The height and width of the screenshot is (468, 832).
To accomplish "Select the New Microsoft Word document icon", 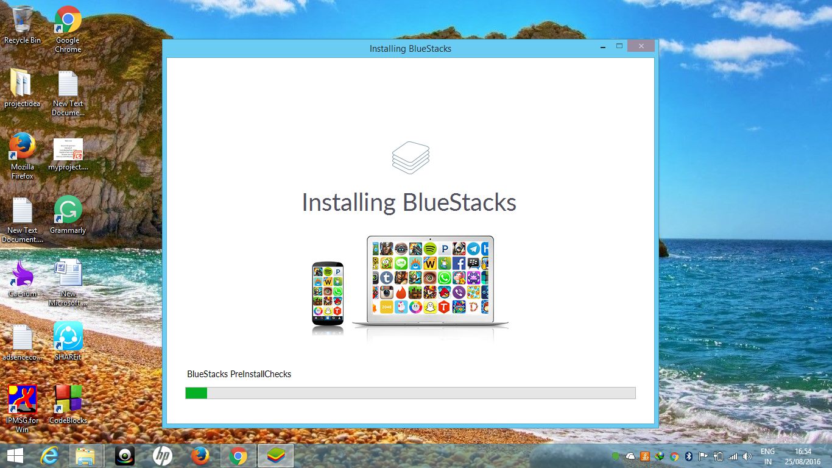I will pos(68,283).
